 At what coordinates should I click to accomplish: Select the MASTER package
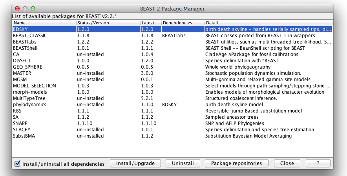click(x=22, y=73)
